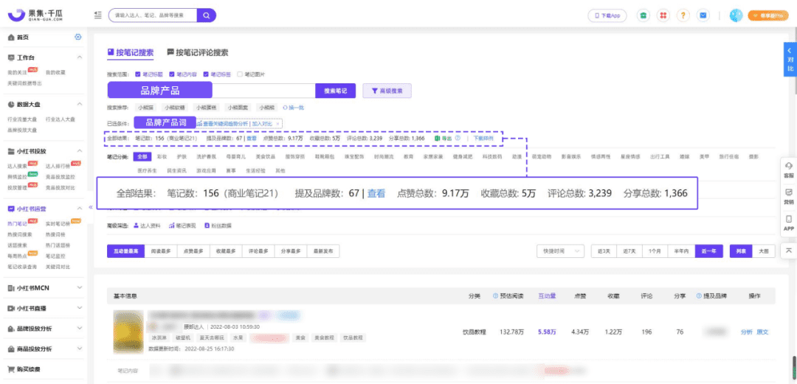Click the gear icon beside 首页
The width and height of the screenshot is (797, 384).
77,37
